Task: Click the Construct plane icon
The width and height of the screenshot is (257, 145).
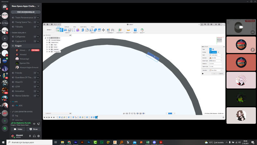Action: 119,30
